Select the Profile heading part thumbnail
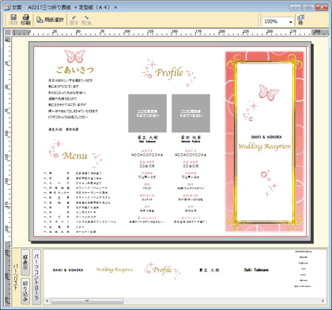The image size is (332, 310). coord(162,270)
